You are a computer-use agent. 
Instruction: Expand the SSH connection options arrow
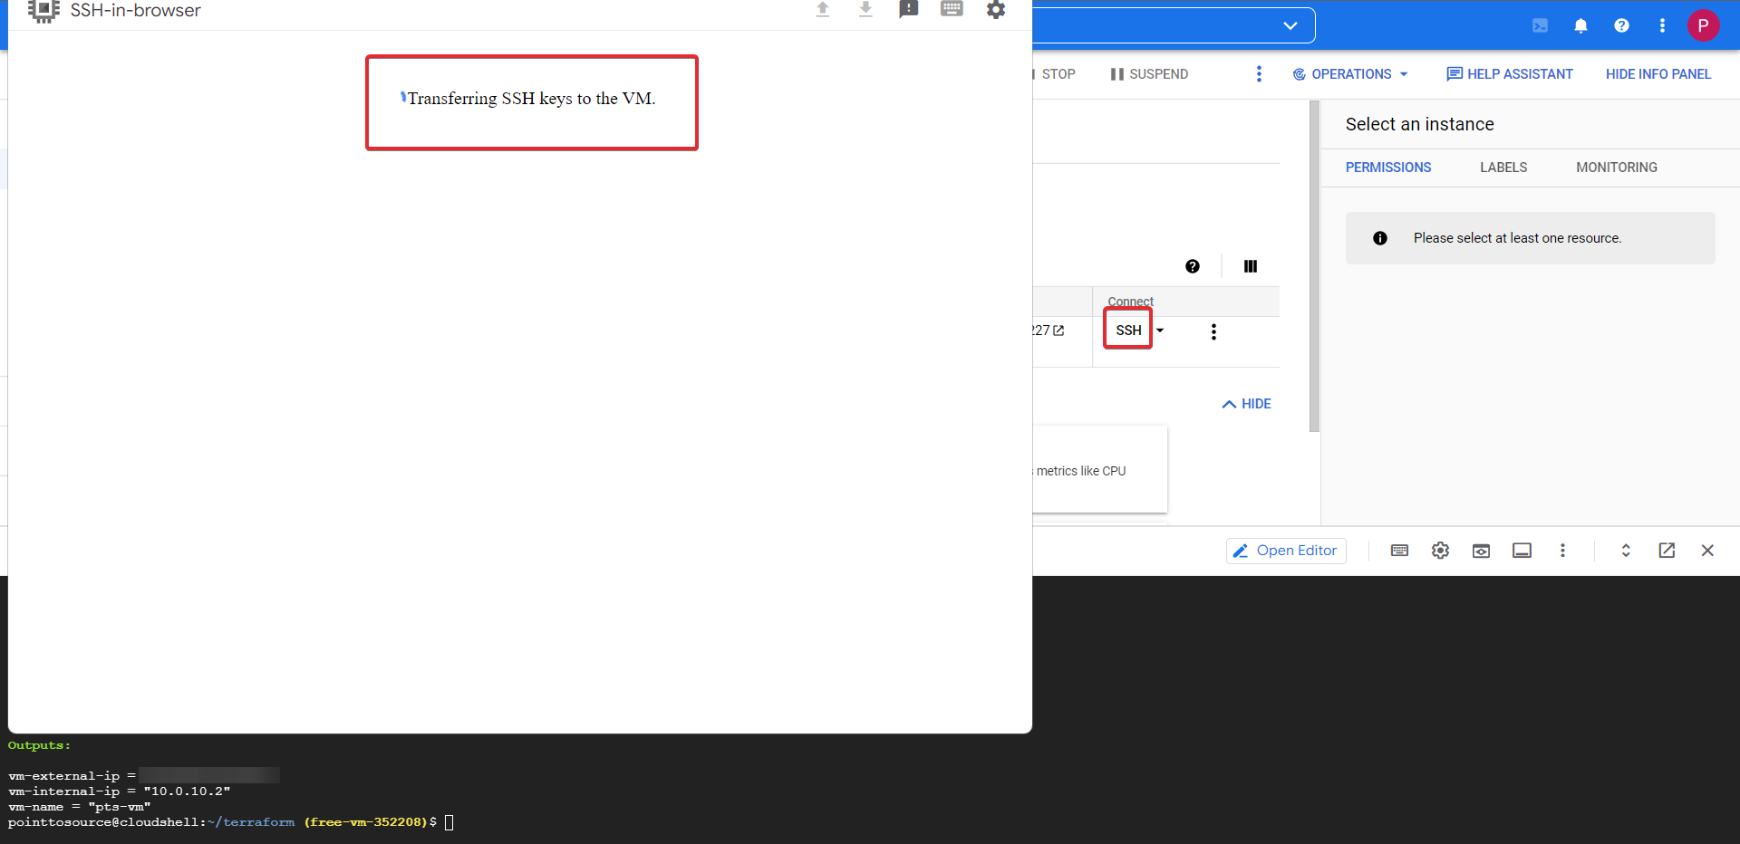1160,331
